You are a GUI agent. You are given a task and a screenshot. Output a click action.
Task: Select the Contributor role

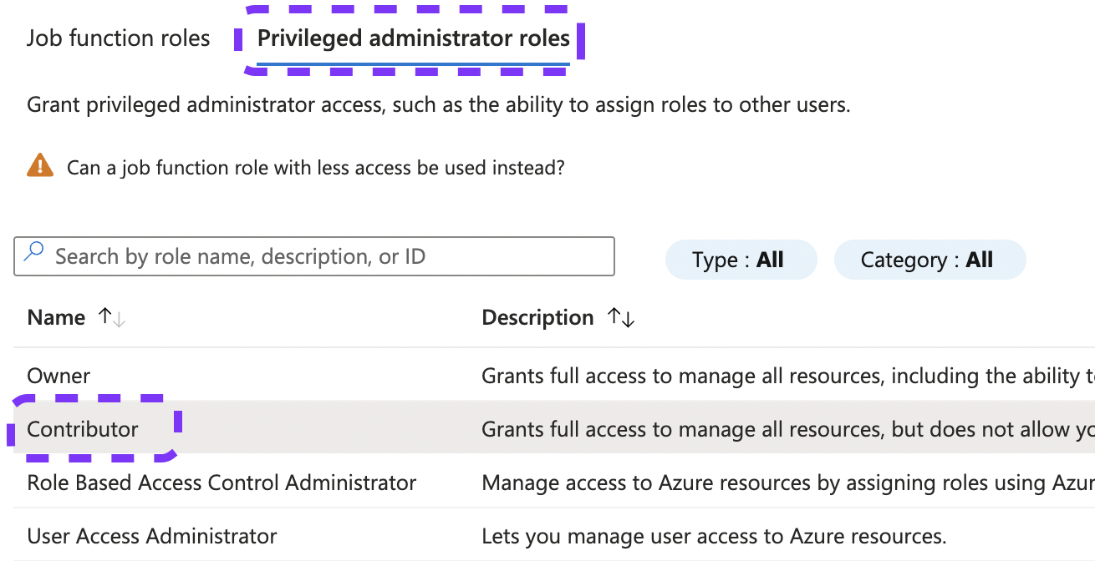(x=83, y=429)
